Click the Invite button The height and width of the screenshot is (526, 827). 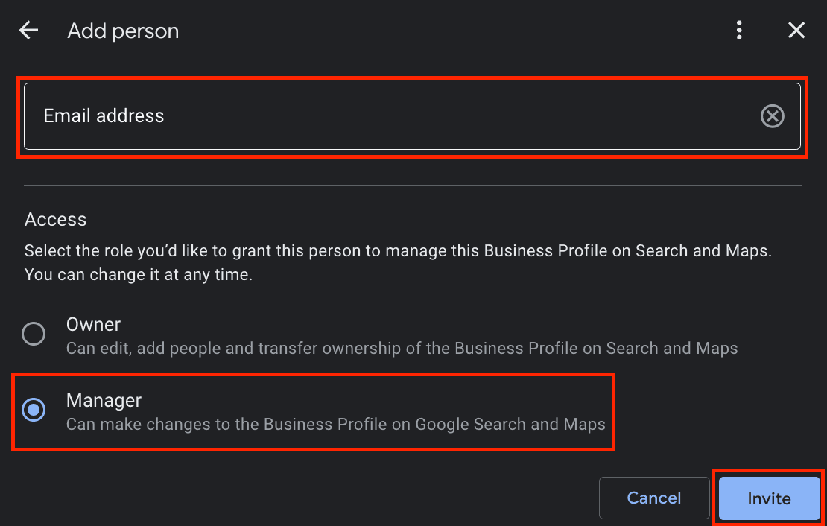(768, 498)
